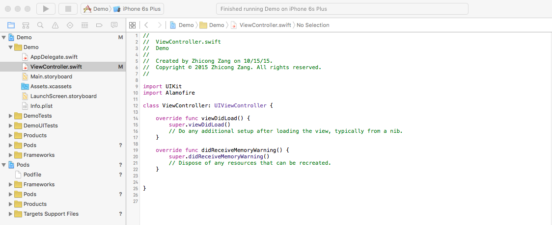Click M status badge of ViewController.swift

click(120, 67)
